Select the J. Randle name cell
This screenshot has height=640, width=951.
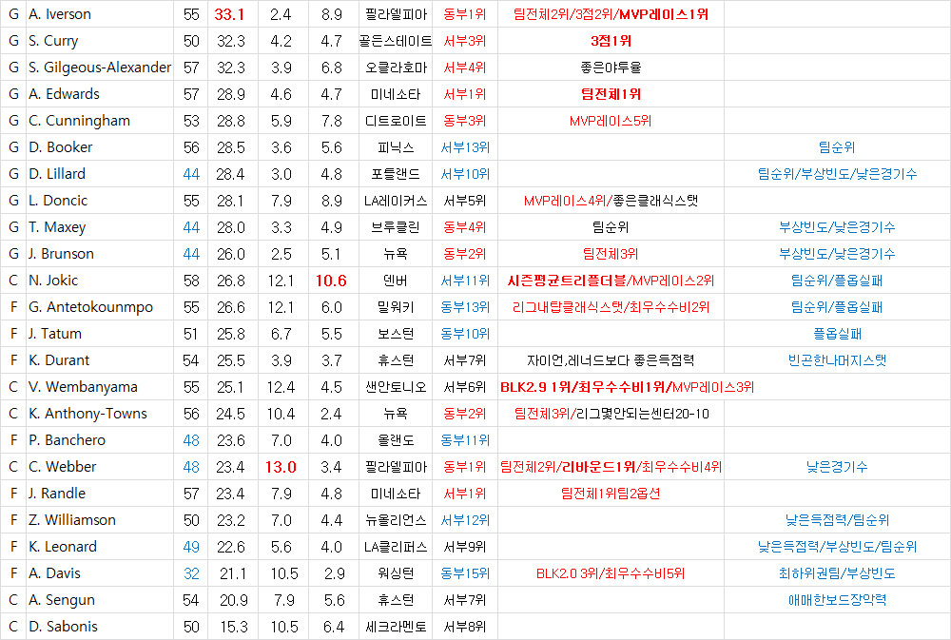(100, 495)
